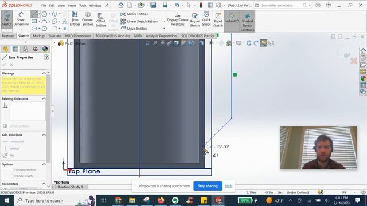The image size is (367, 206).
Task: Switch to Evaluate tab
Action: pos(54,36)
